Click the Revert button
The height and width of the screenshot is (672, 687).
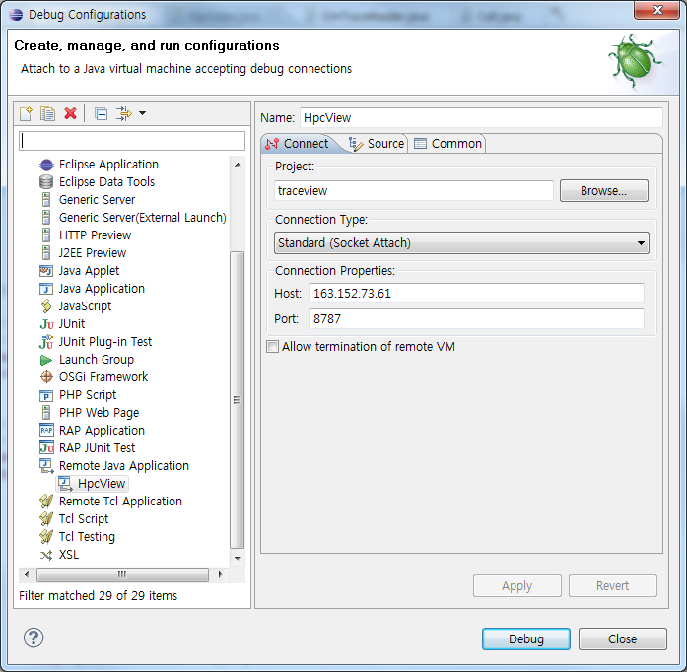(x=612, y=586)
